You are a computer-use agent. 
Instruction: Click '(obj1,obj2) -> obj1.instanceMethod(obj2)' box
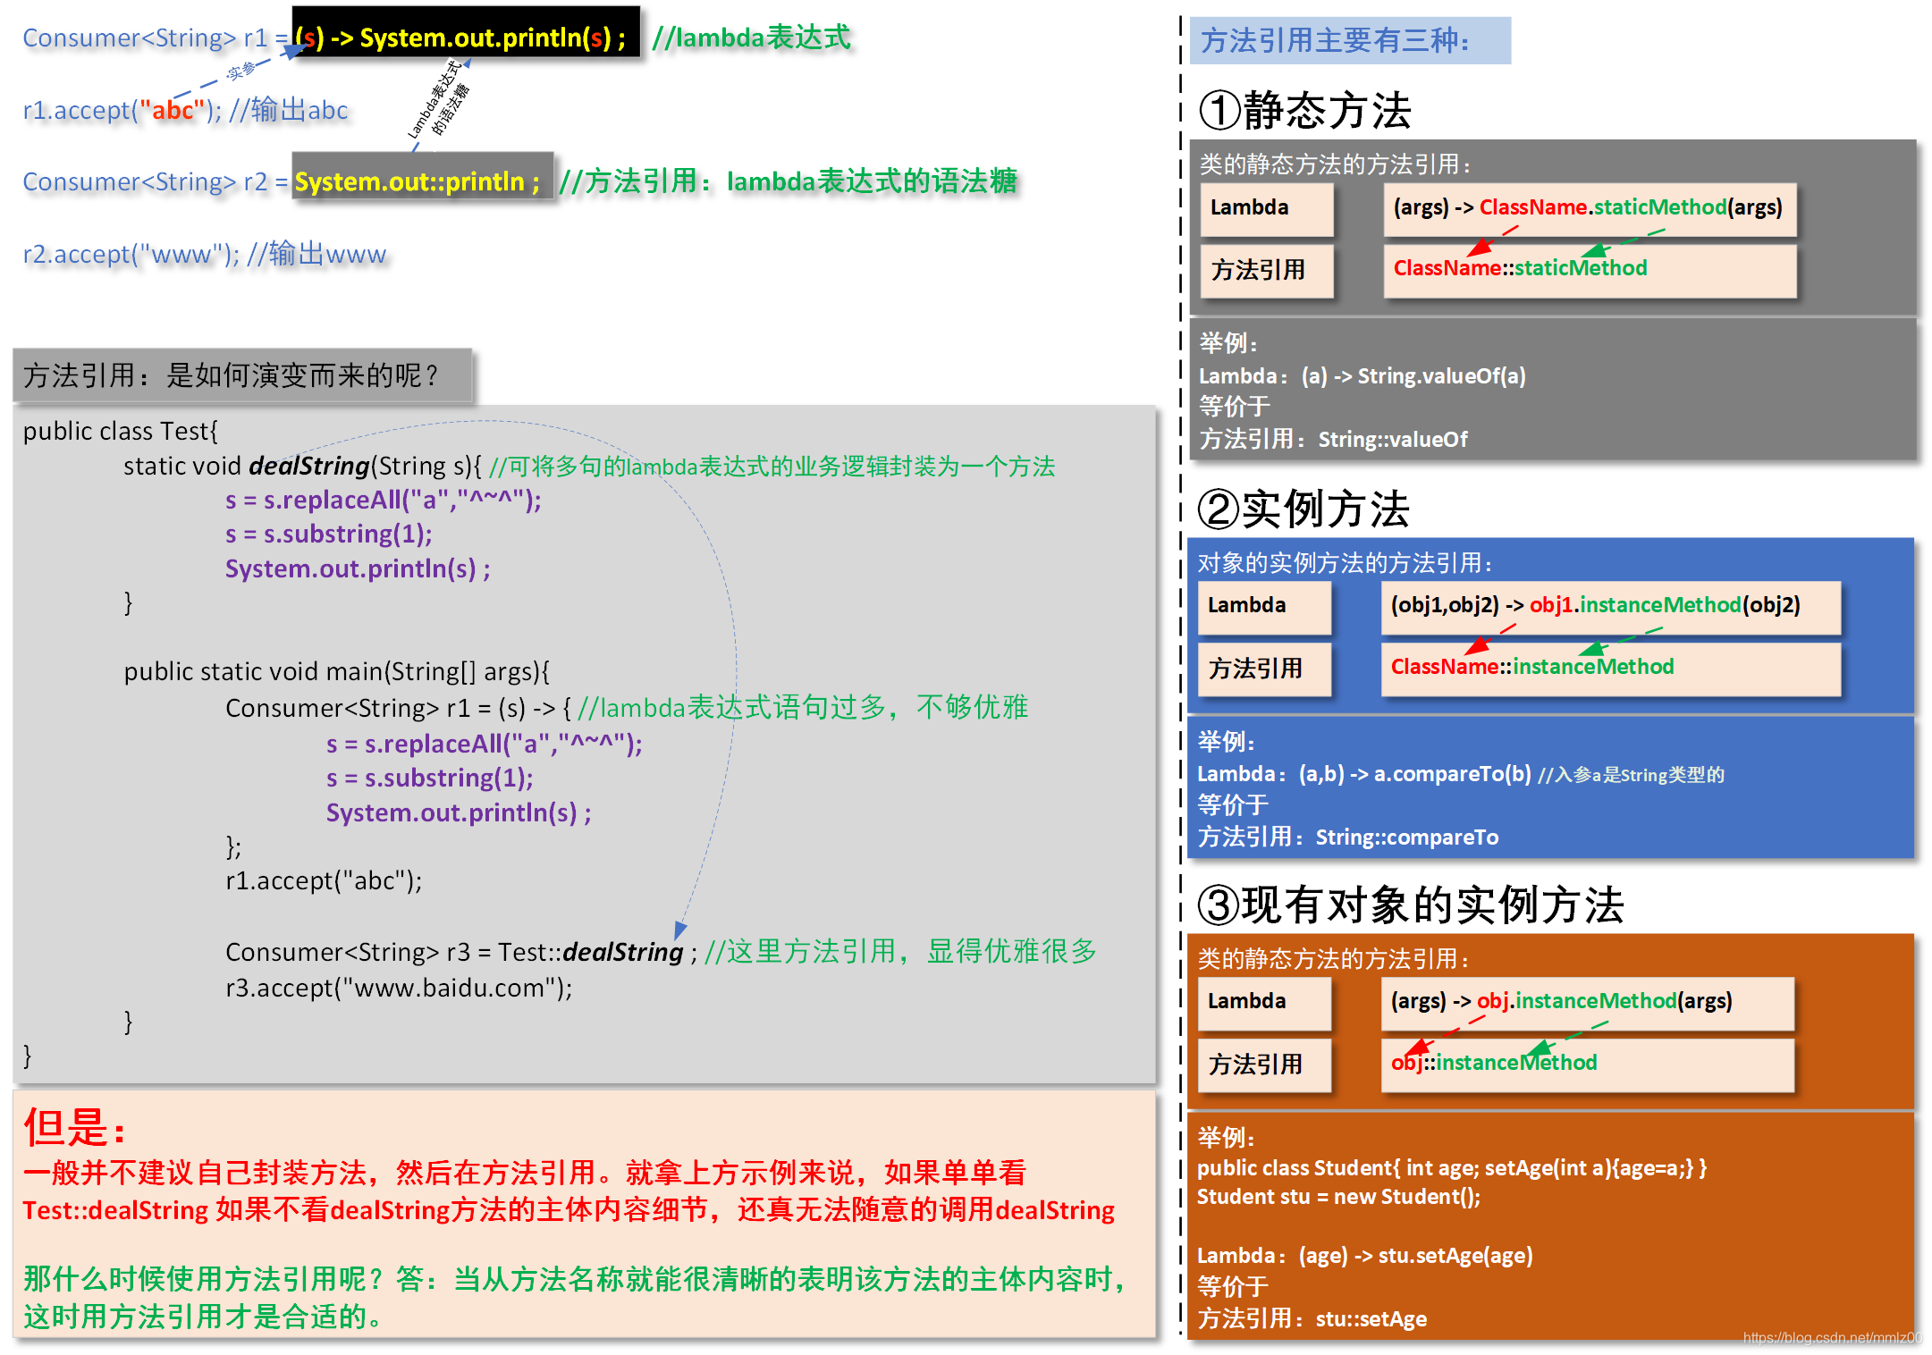tap(1611, 608)
